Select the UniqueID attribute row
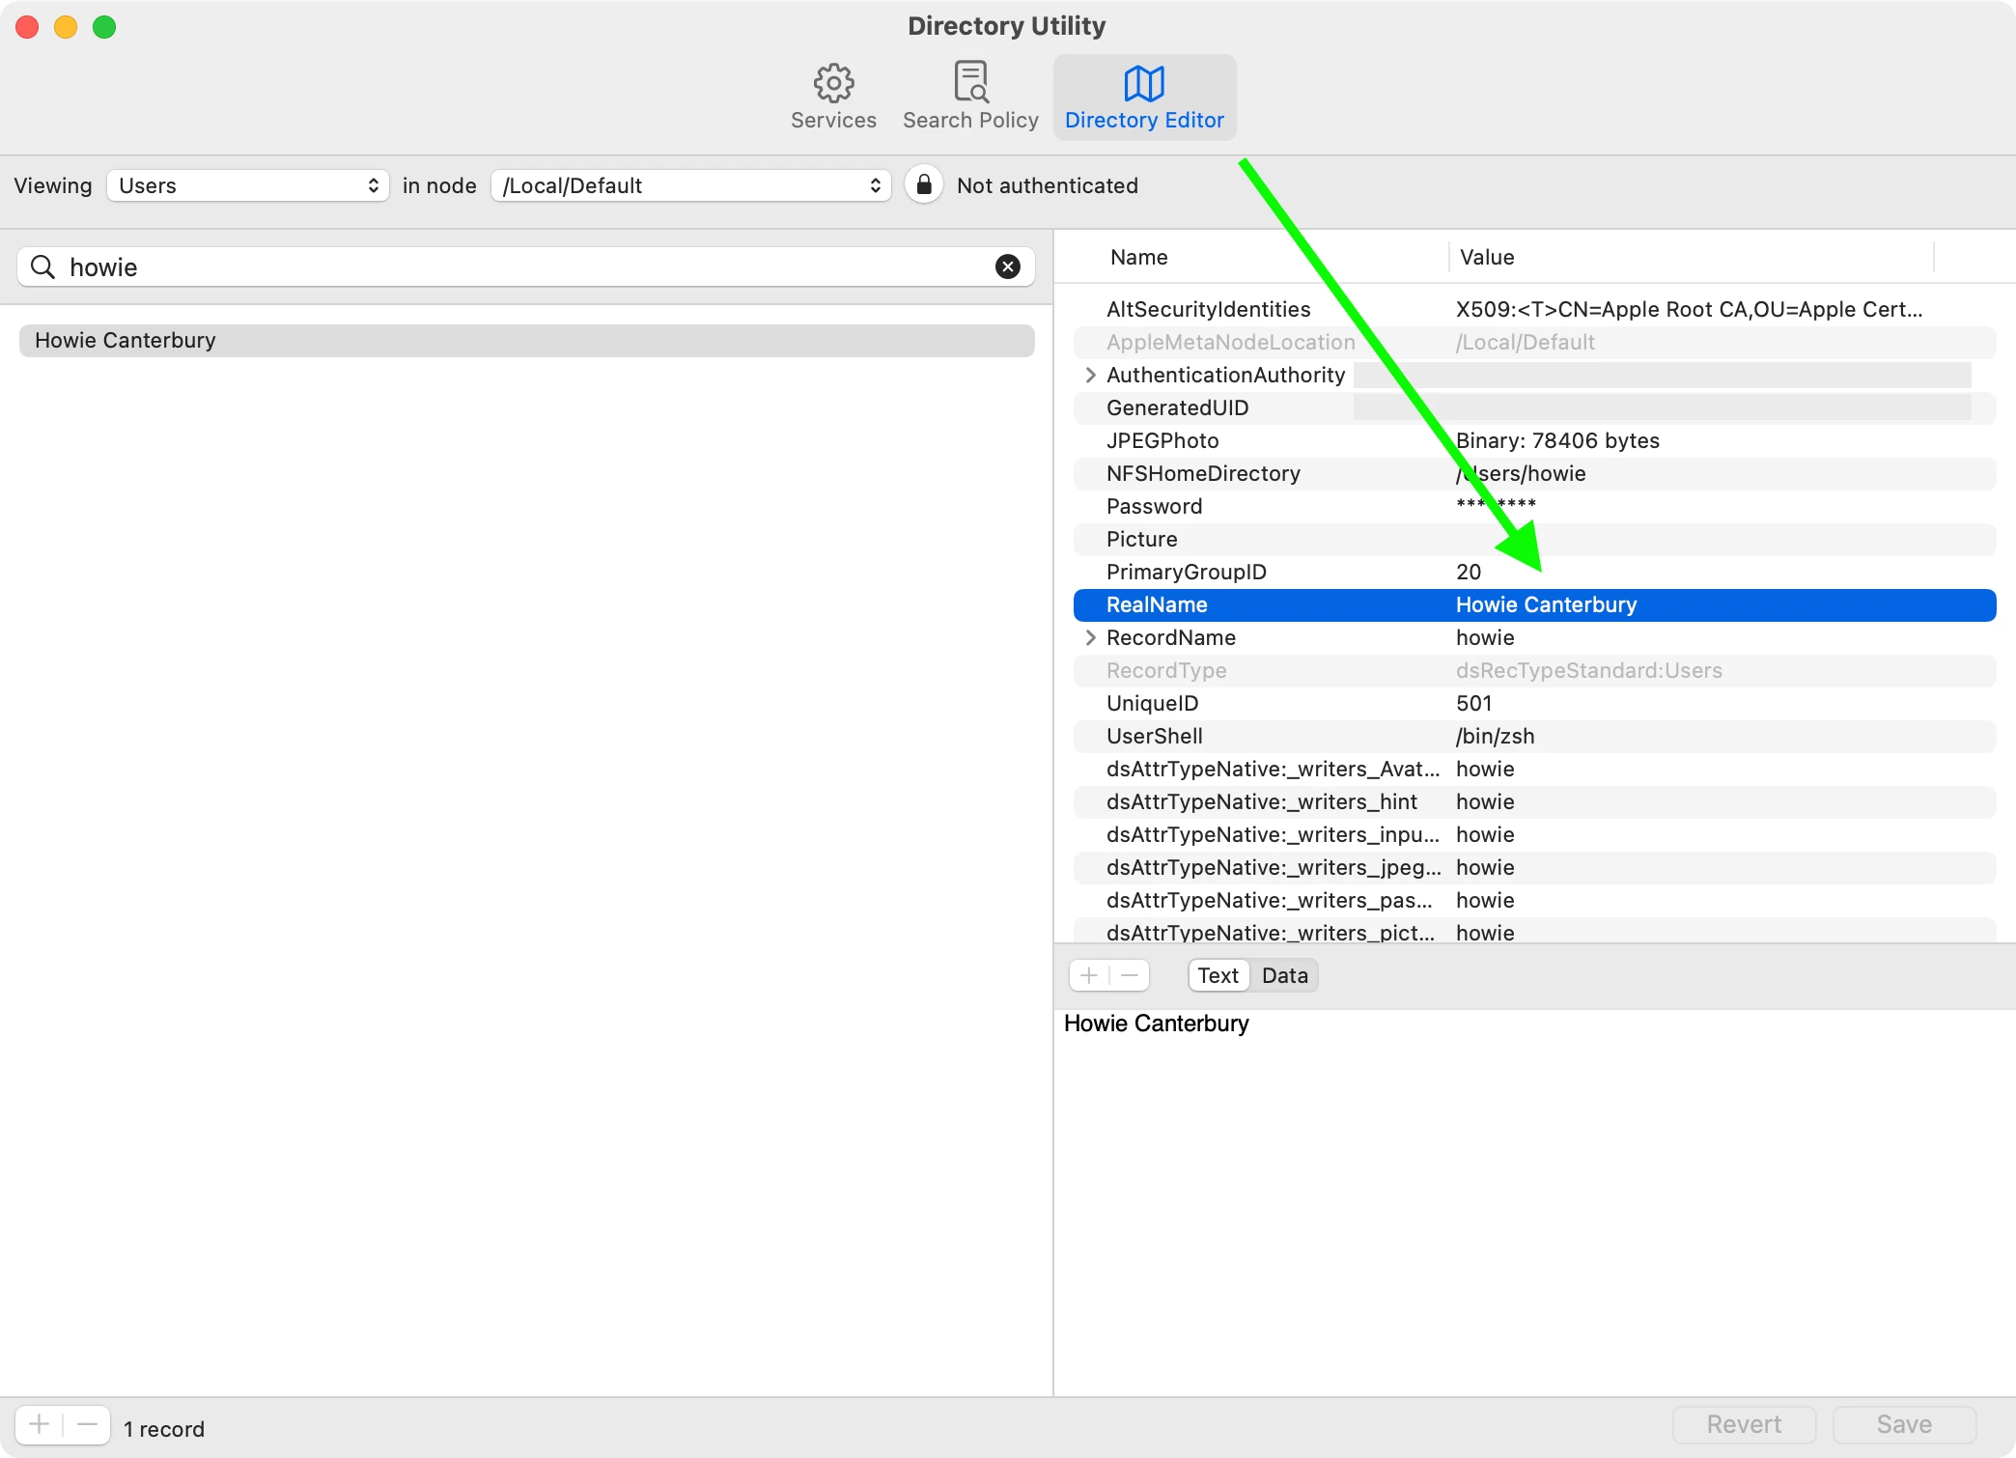2016x1458 pixels. pyautogui.click(x=1535, y=703)
